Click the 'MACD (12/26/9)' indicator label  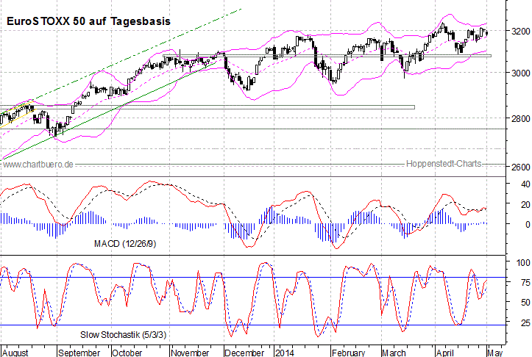click(125, 244)
